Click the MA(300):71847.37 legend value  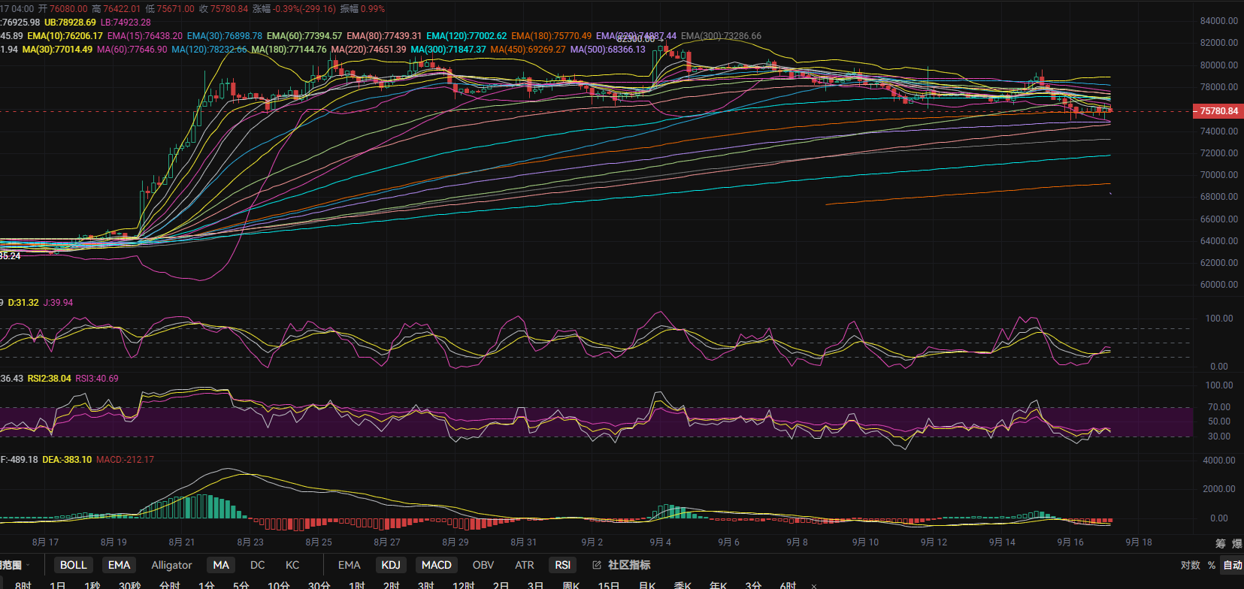point(448,49)
